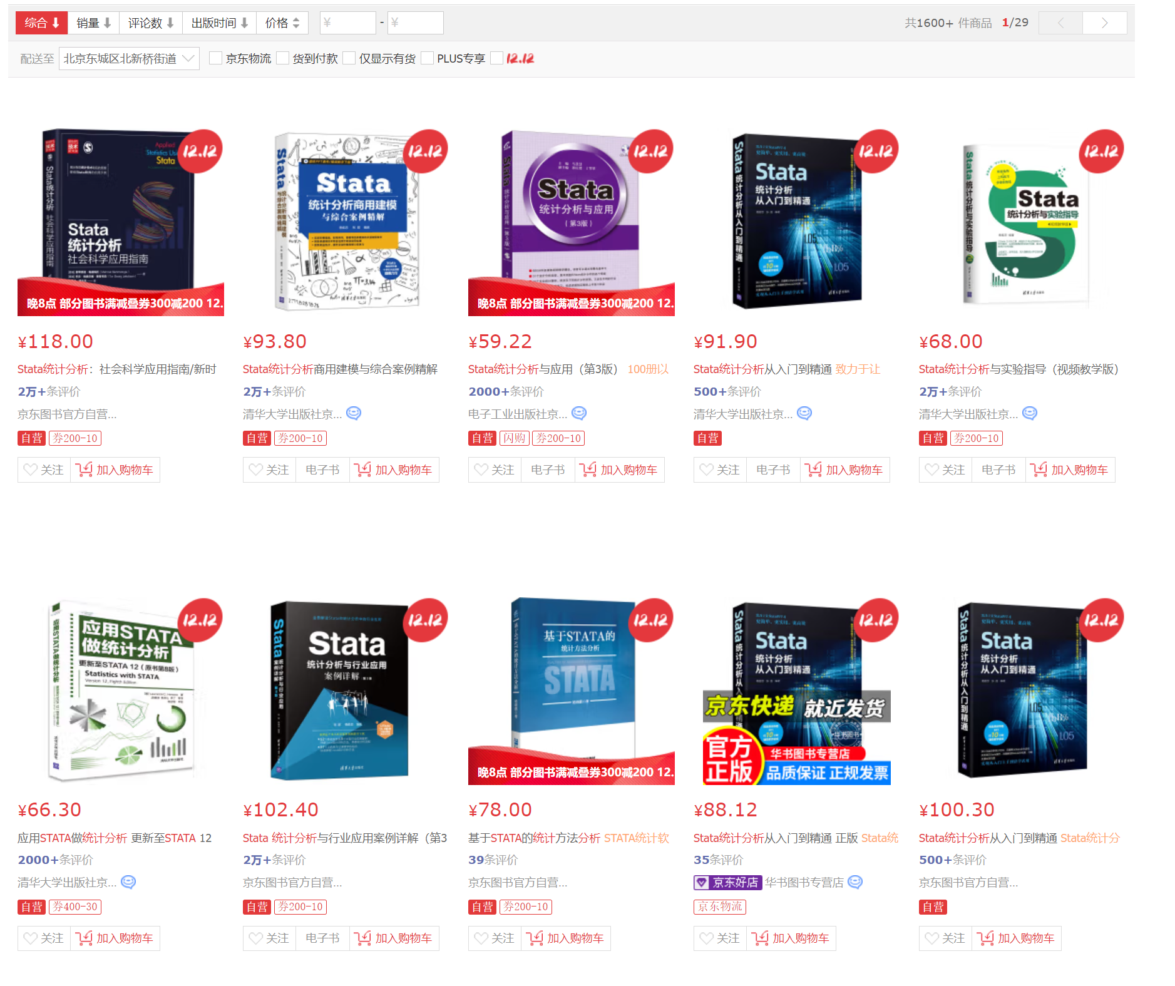Click the heart 关注 icon under the ¥100.30 book
The width and height of the screenshot is (1175, 986).
pos(932,938)
